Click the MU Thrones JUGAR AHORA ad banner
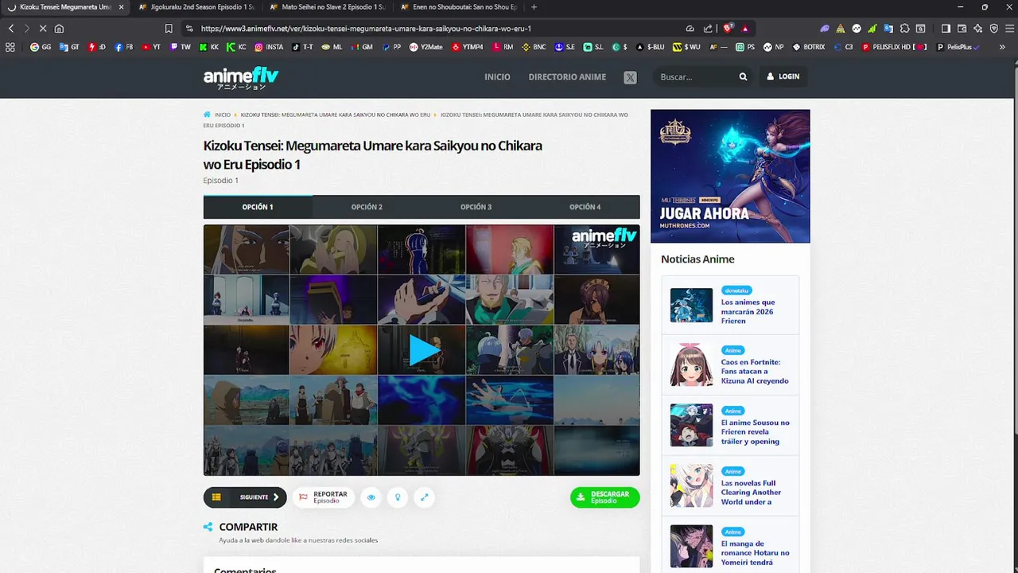1018x573 pixels. click(x=730, y=176)
